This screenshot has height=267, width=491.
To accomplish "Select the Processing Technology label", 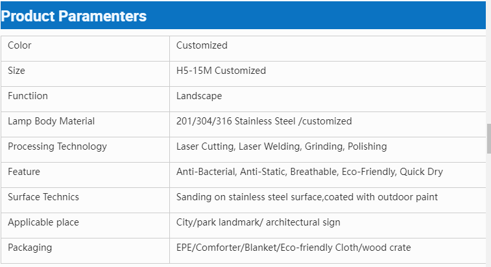I will (57, 146).
